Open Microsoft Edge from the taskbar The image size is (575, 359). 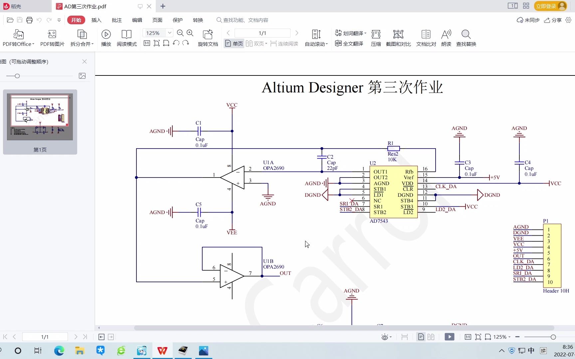(x=59, y=350)
